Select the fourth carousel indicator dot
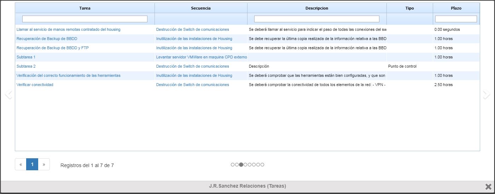This screenshot has width=495, height=194. (245, 165)
